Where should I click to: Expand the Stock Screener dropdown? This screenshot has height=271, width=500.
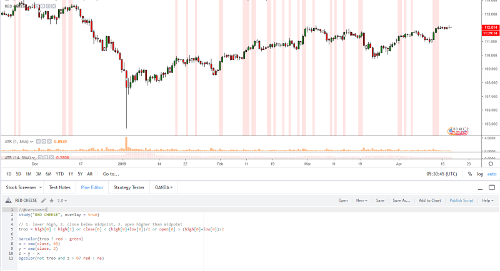tap(41, 187)
